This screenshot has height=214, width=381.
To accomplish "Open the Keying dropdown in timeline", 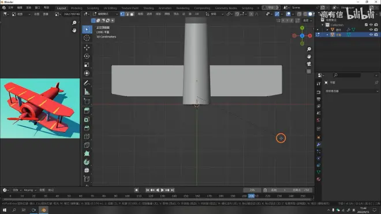I will [x=30, y=190].
